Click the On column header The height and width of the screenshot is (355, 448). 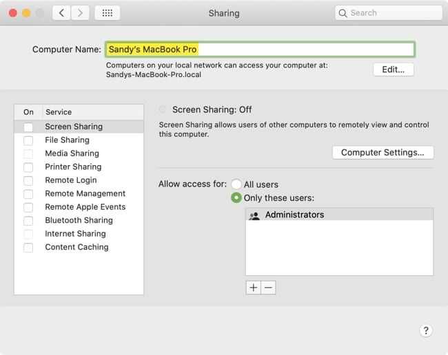(28, 112)
